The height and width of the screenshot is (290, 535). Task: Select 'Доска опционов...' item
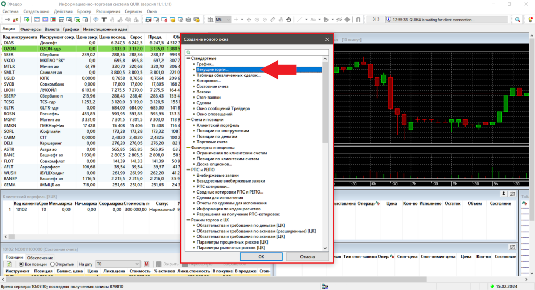(214, 164)
